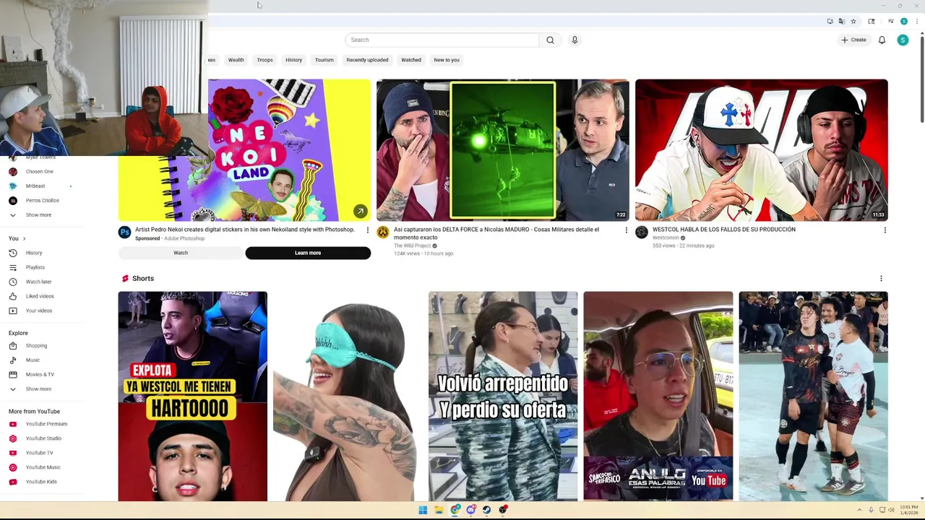Screen dimensions: 925x520
Task: Open History in the sidebar
Action: click(x=42, y=253)
